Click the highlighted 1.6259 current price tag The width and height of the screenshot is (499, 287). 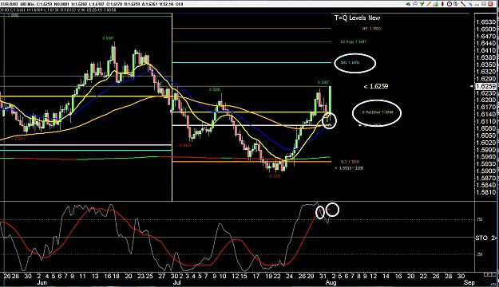(x=485, y=86)
